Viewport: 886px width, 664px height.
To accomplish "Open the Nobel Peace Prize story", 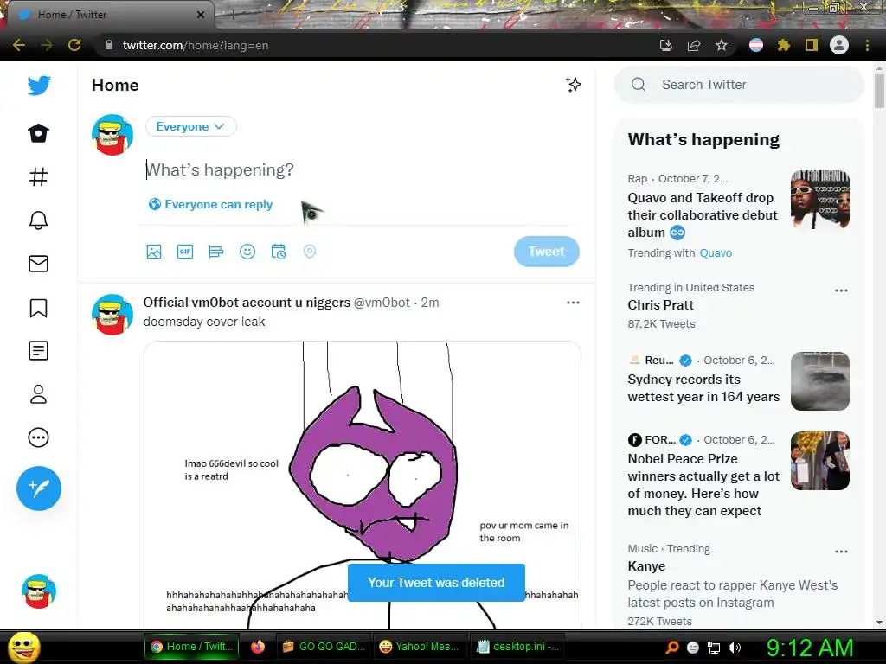I will pyautogui.click(x=703, y=484).
